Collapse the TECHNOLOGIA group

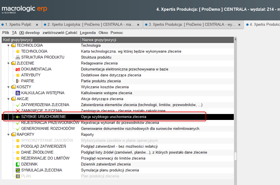9,46
